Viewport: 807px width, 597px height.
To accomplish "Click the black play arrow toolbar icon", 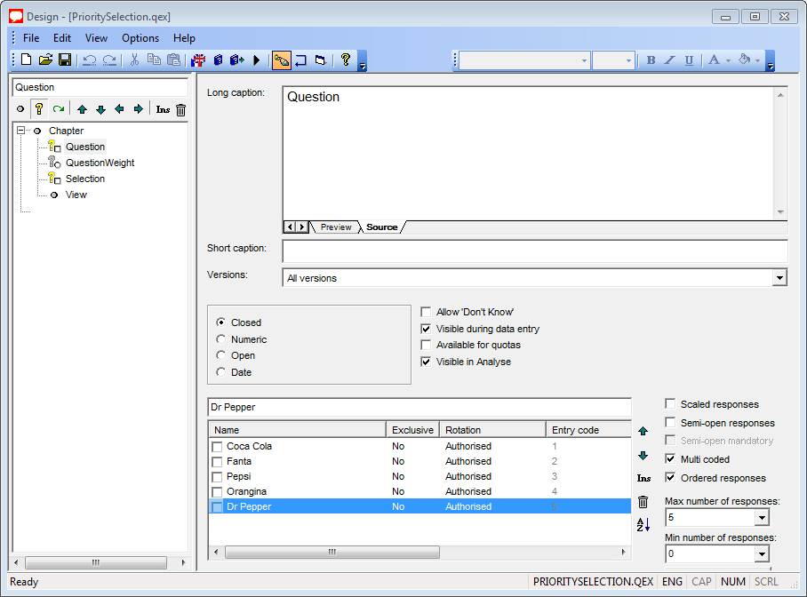I will (257, 60).
